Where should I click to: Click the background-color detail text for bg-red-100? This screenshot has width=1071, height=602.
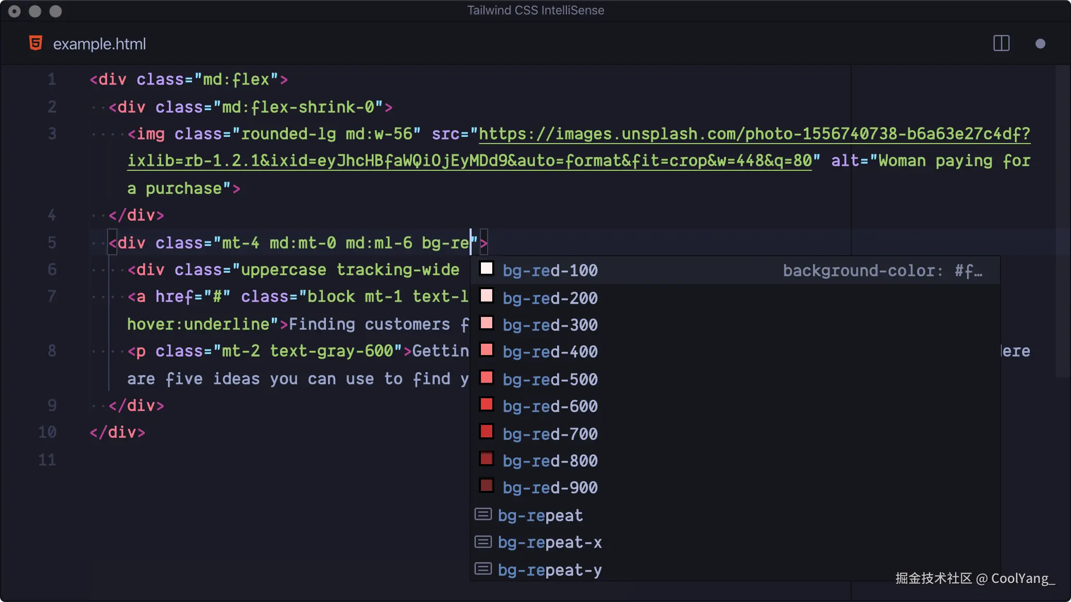882,271
